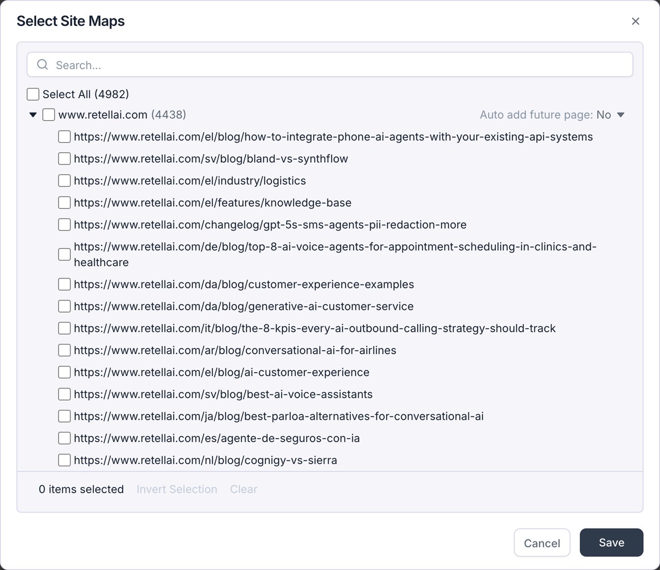Screen dimensions: 660x570
Task: Check the www.retellai.com (4438) checkbox
Action: (49, 115)
